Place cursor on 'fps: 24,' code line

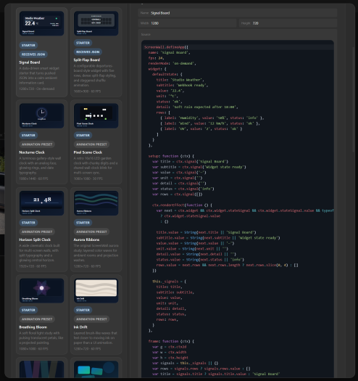(157, 58)
